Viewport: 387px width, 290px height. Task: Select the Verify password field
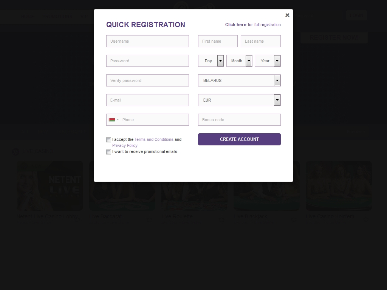pos(147,80)
